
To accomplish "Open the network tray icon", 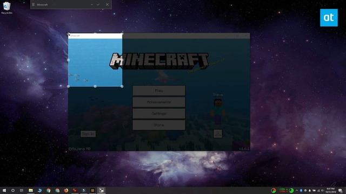I will pyautogui.click(x=318, y=190).
